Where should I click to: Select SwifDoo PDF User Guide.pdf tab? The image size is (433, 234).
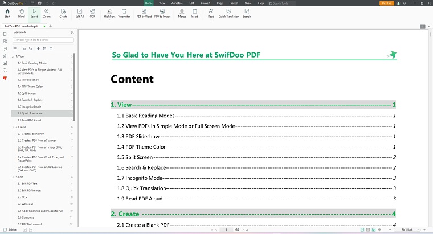click(x=24, y=26)
